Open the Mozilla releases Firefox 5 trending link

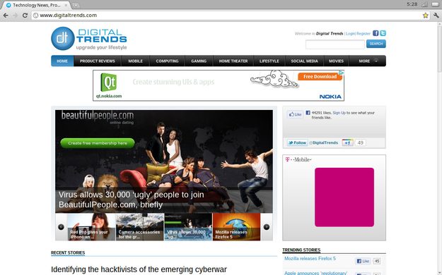(310, 258)
